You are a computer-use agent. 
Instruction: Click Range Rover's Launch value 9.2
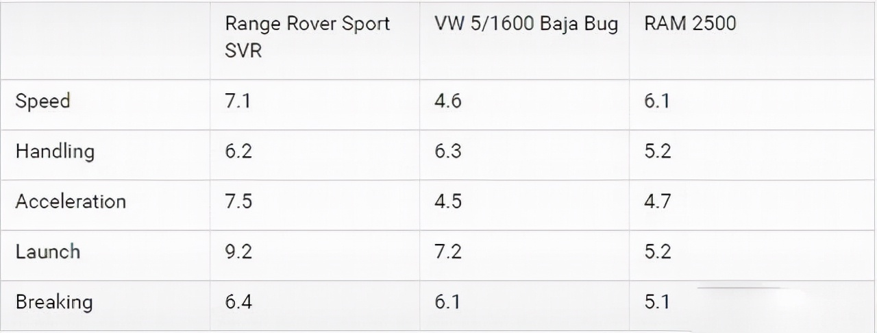pos(238,251)
